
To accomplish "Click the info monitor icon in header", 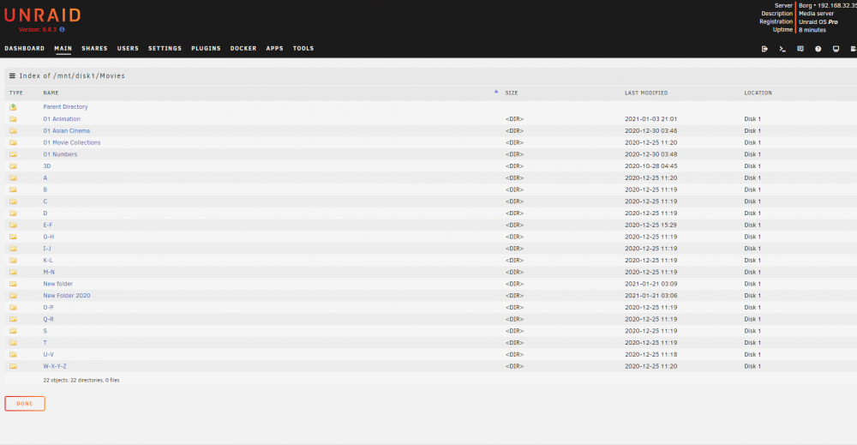I will click(x=836, y=49).
